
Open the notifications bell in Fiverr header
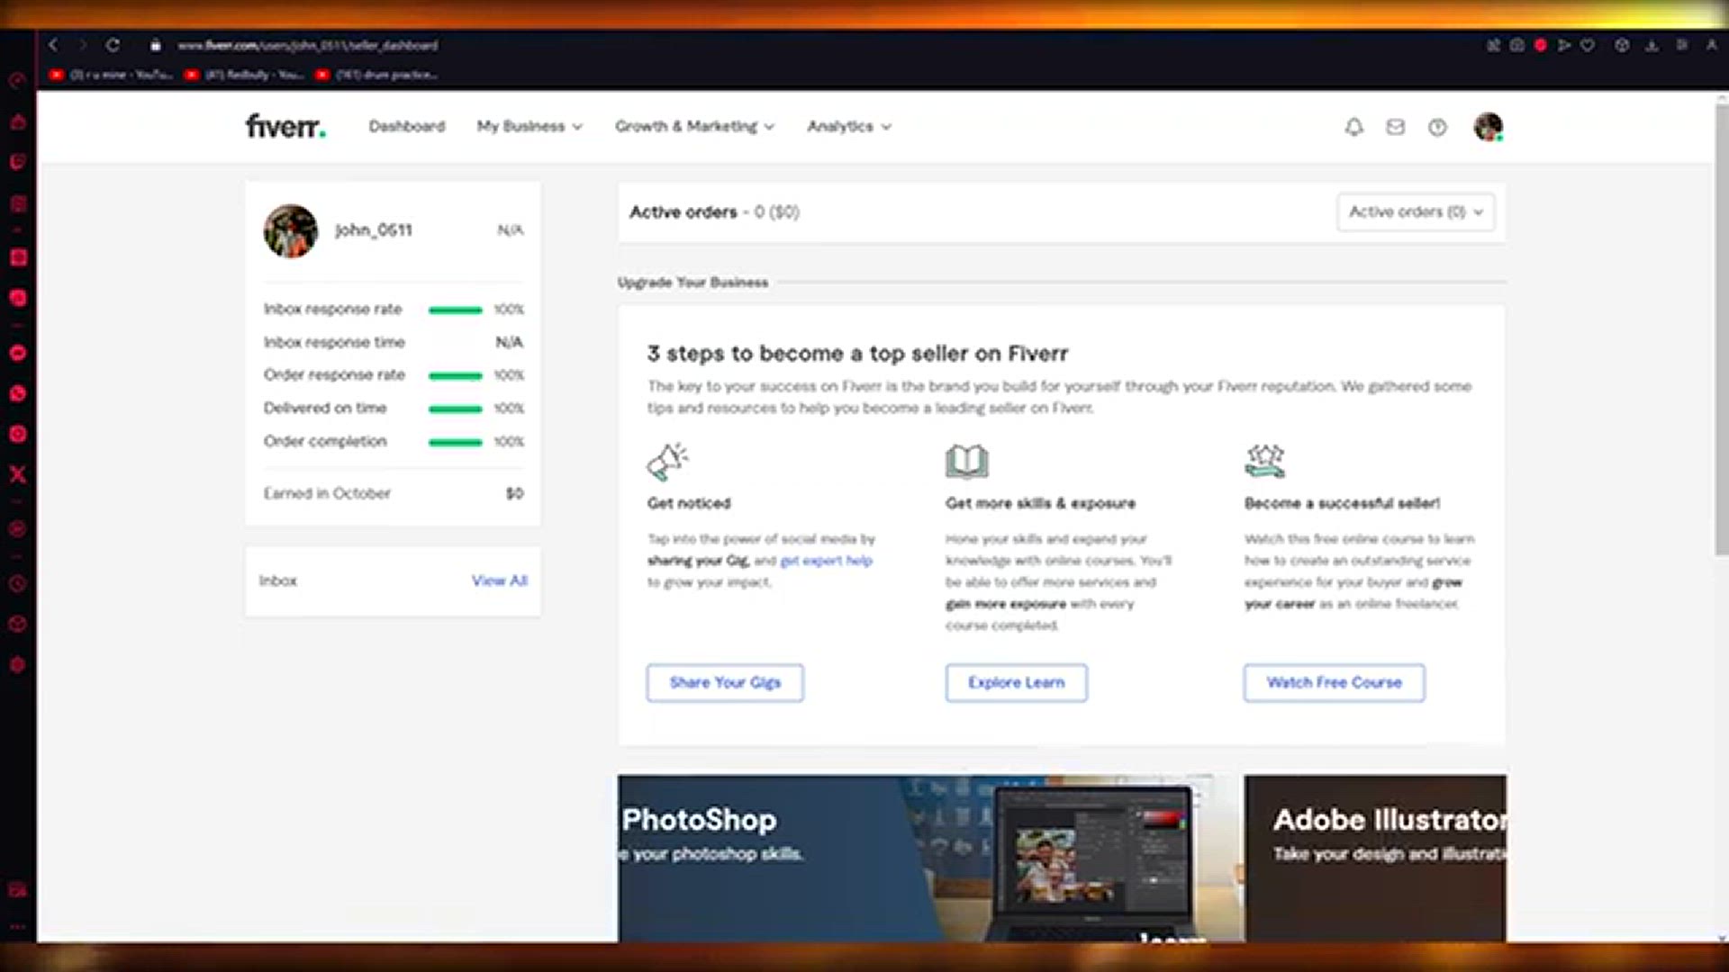click(x=1353, y=127)
